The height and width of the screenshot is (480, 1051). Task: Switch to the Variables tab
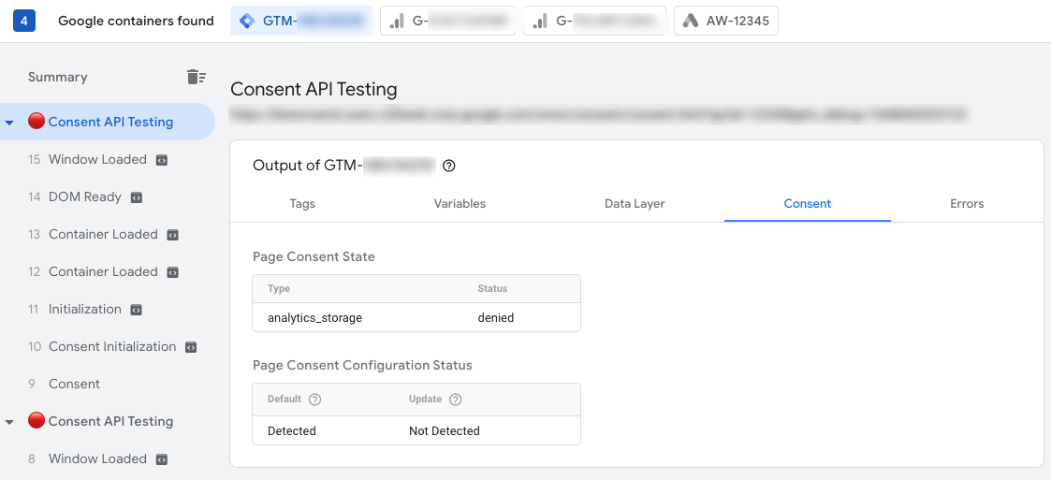460,204
